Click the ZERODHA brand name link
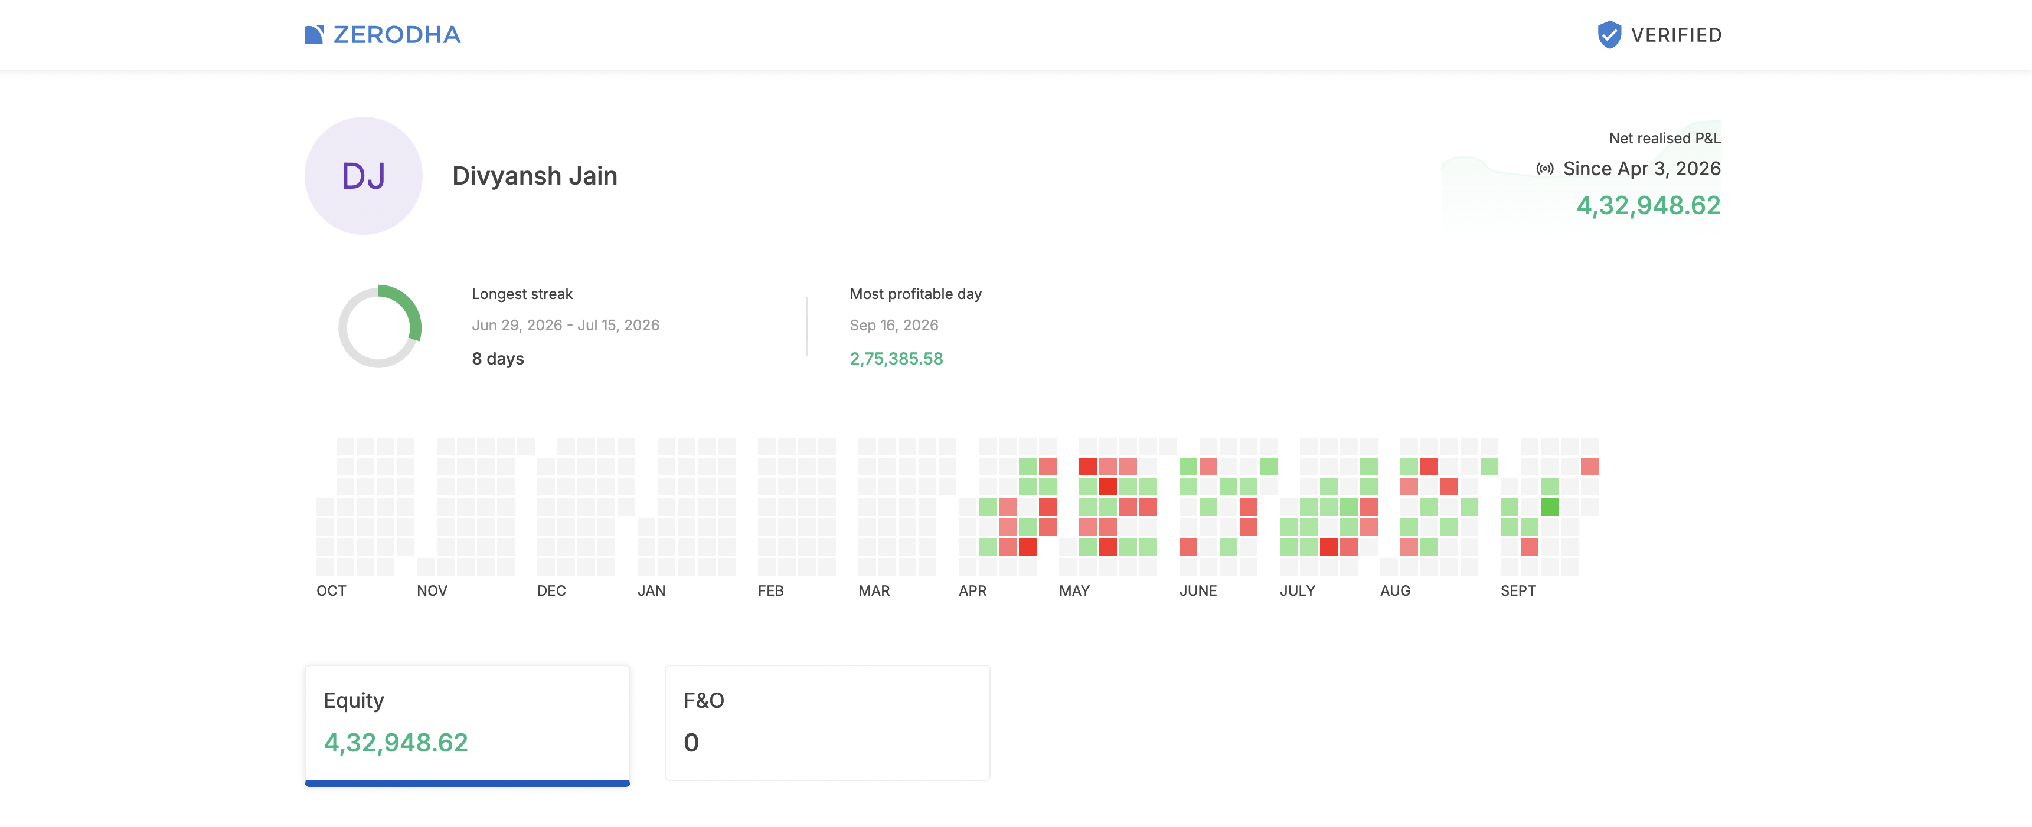 click(397, 35)
